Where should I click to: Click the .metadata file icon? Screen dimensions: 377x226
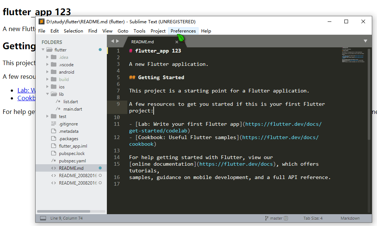point(53,131)
